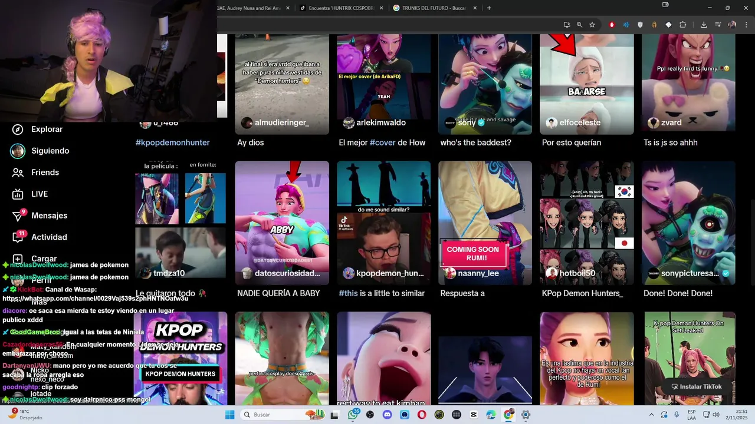
Task: Go to LIVE in the TikTok sidebar
Action: [31, 194]
